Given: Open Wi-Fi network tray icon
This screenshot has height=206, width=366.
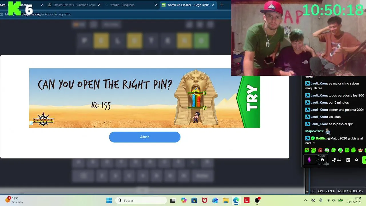Looking at the screenshot, I should coord(328,200).
